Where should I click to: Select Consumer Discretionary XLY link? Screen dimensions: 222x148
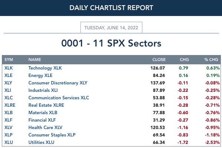click(x=58, y=83)
